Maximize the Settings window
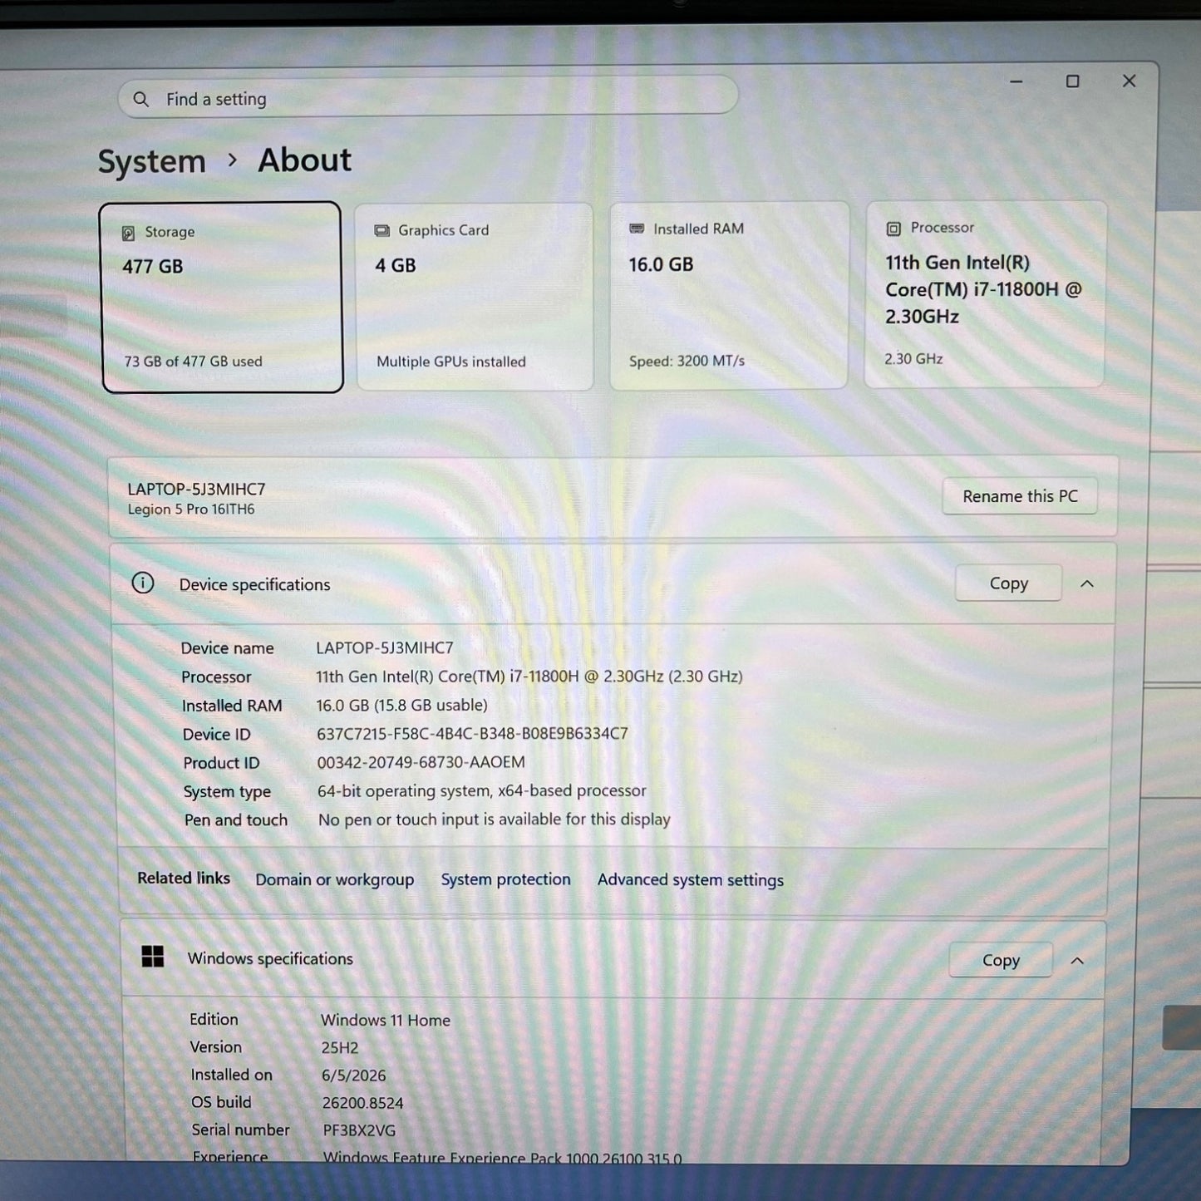The image size is (1201, 1201). point(1072,81)
